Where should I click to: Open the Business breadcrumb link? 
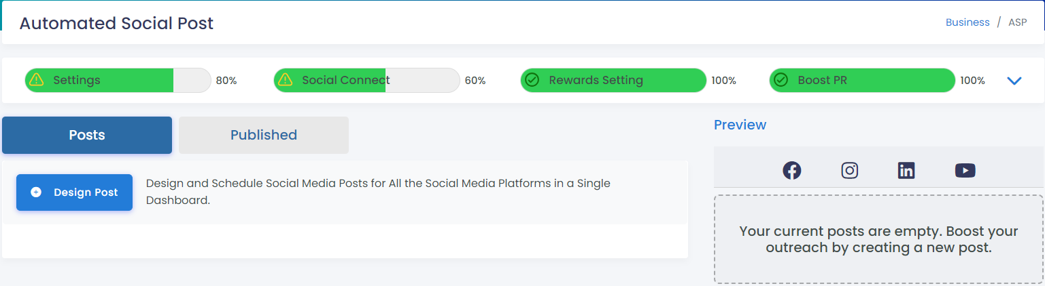click(x=967, y=22)
